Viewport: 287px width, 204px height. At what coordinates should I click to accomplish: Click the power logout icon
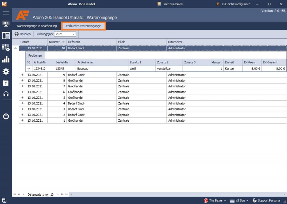point(6,116)
